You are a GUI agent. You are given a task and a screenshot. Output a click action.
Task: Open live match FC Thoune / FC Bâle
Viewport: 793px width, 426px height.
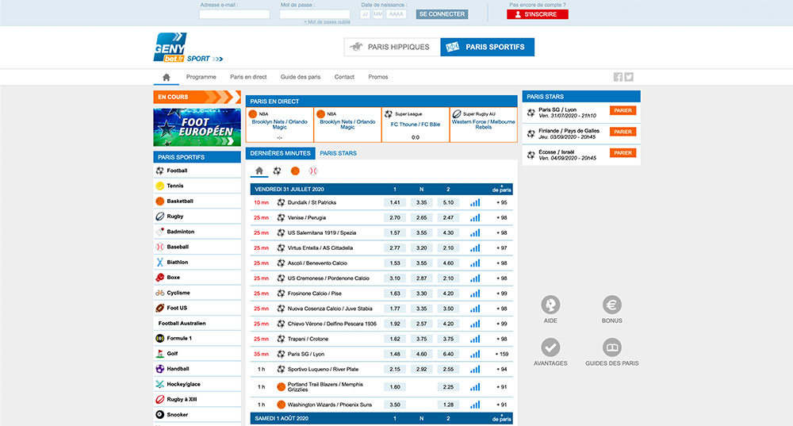pyautogui.click(x=416, y=125)
